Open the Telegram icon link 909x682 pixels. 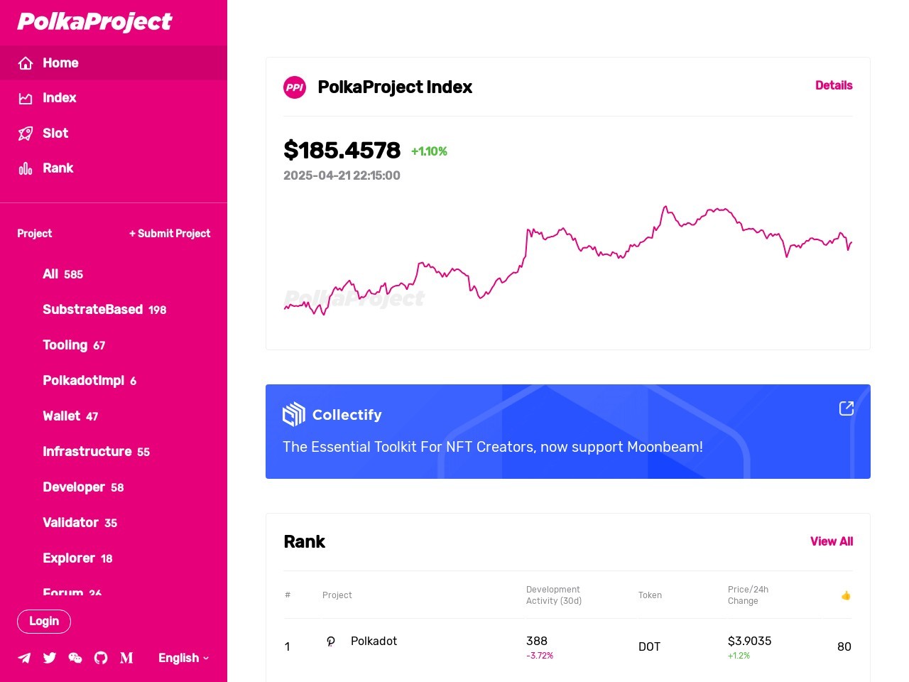coord(24,658)
